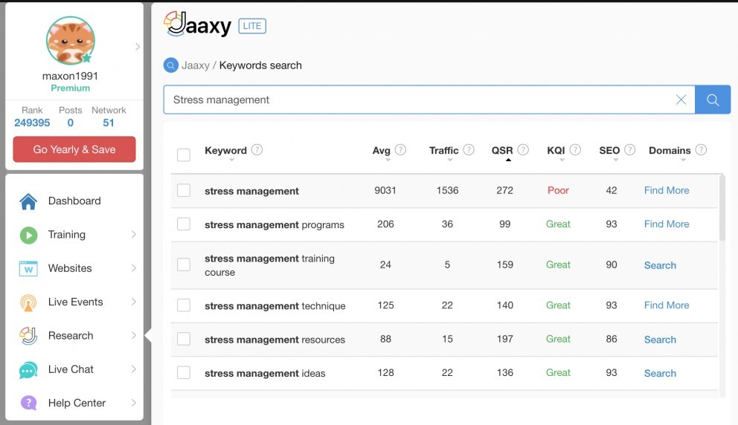
Task: Click the Network count 51
Action: [x=109, y=123]
